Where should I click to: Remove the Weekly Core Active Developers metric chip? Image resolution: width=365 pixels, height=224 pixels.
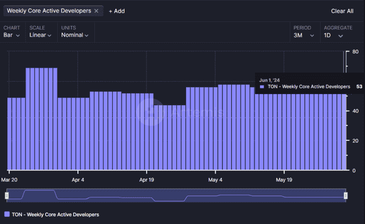96,11
